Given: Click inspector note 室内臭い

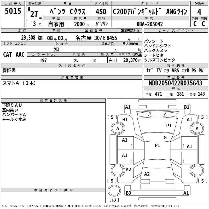Looking at the screenshot, I should tap(10, 110).
